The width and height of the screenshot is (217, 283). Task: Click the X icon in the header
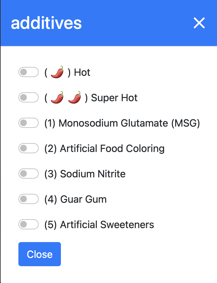tap(199, 23)
